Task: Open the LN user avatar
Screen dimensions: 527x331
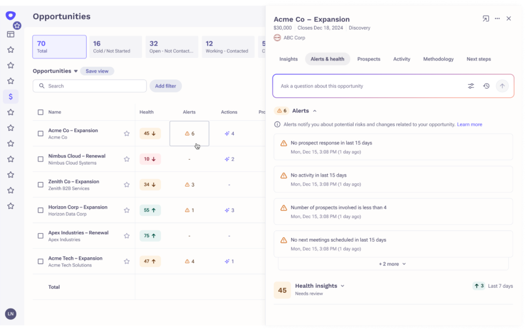Action: point(11,314)
